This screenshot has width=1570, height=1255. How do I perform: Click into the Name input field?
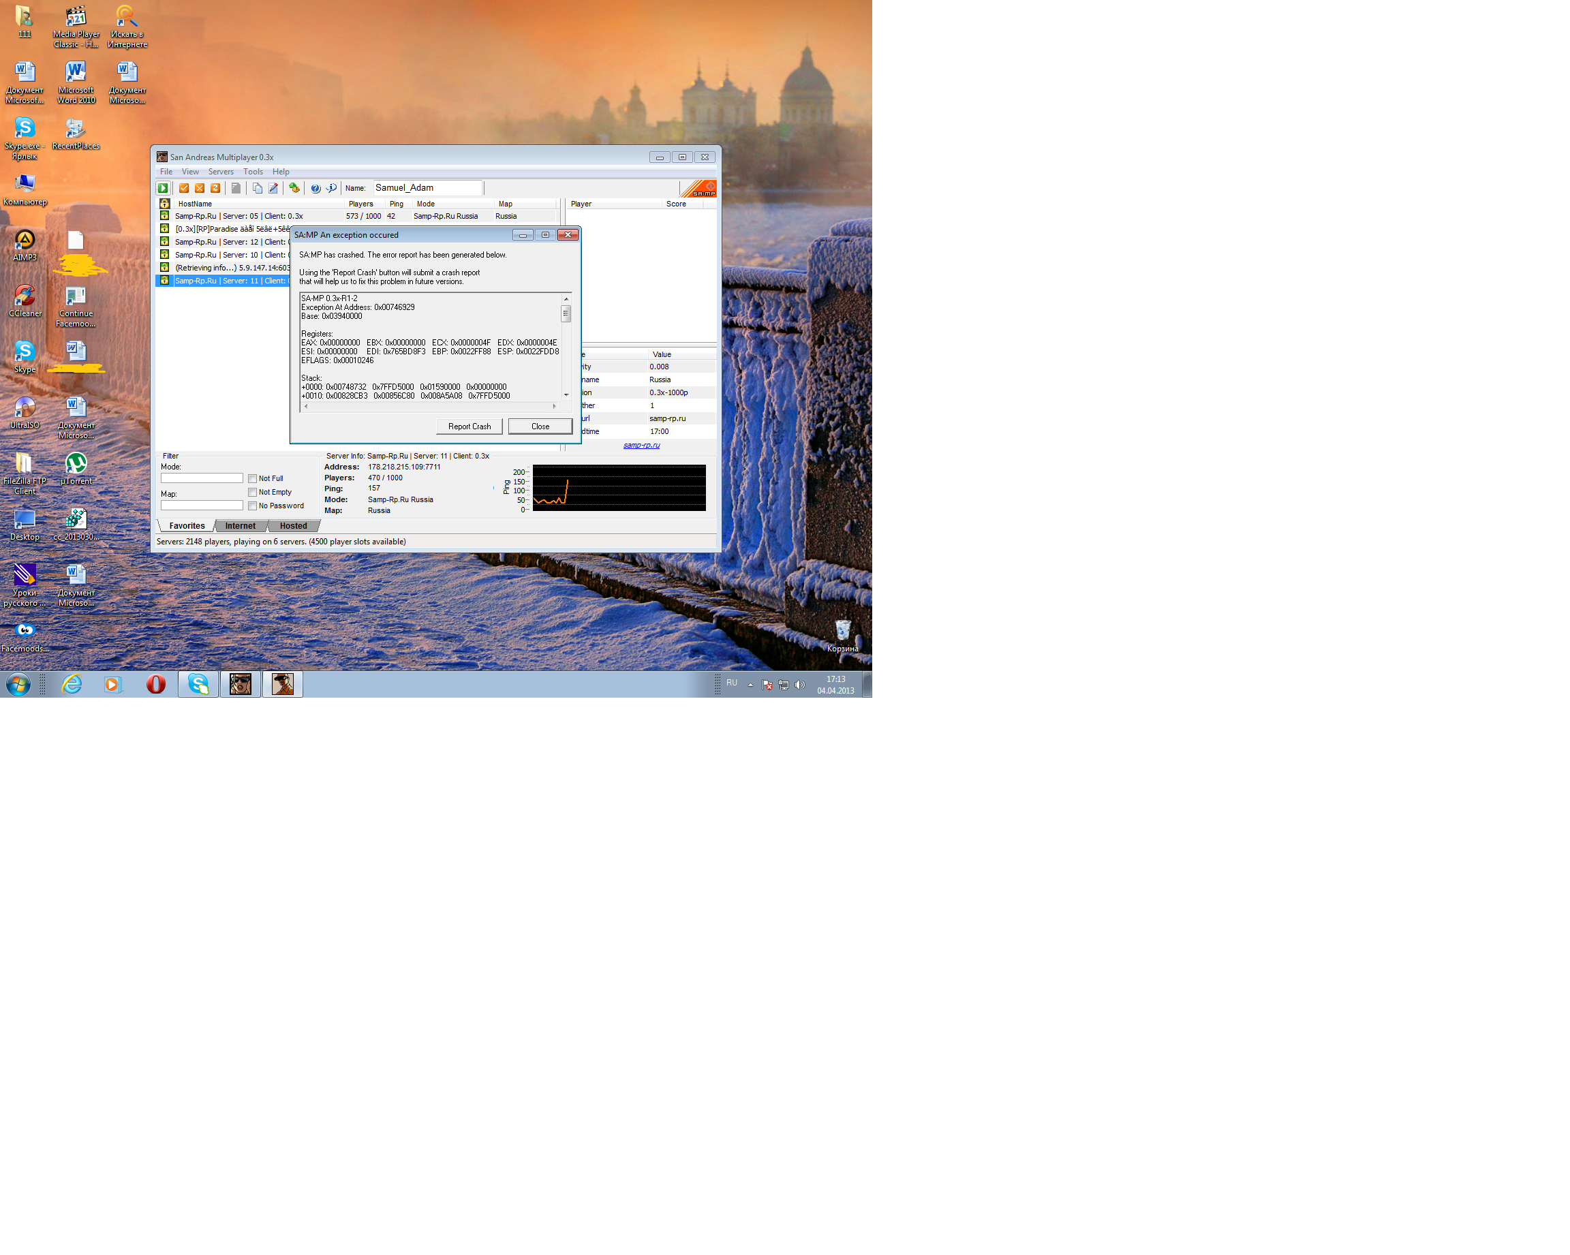(x=427, y=188)
